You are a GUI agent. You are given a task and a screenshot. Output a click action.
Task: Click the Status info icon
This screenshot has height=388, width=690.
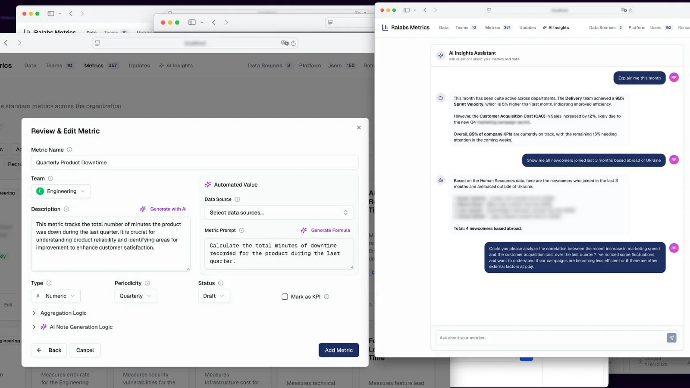coord(221,283)
